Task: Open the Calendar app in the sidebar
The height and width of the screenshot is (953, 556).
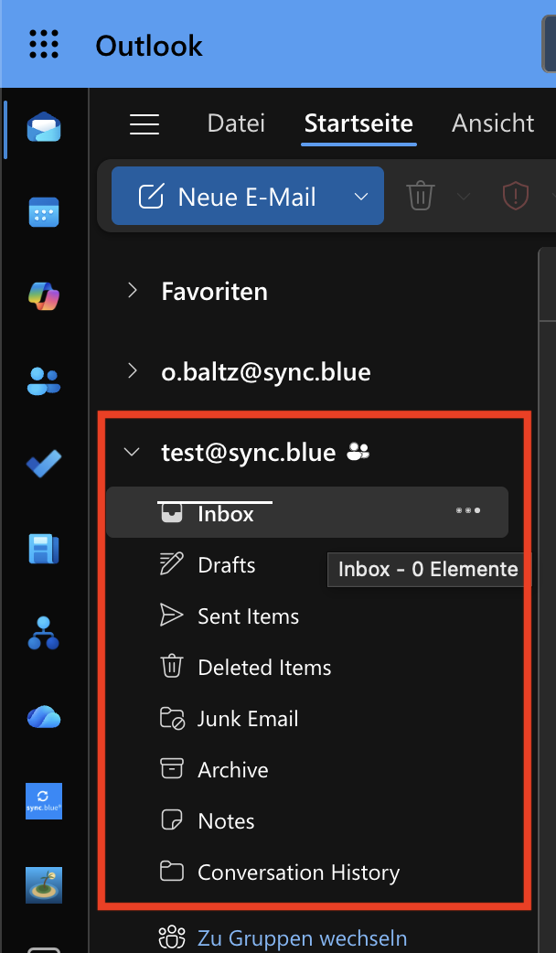Action: coord(44,212)
